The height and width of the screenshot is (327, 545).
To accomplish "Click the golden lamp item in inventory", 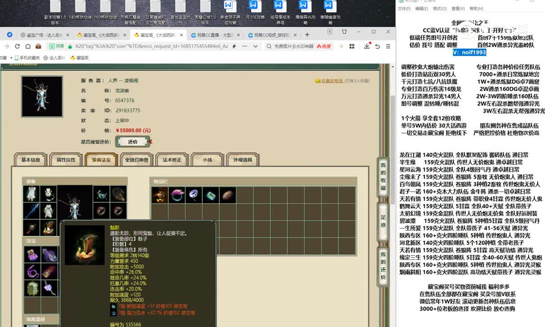I will click(160, 195).
